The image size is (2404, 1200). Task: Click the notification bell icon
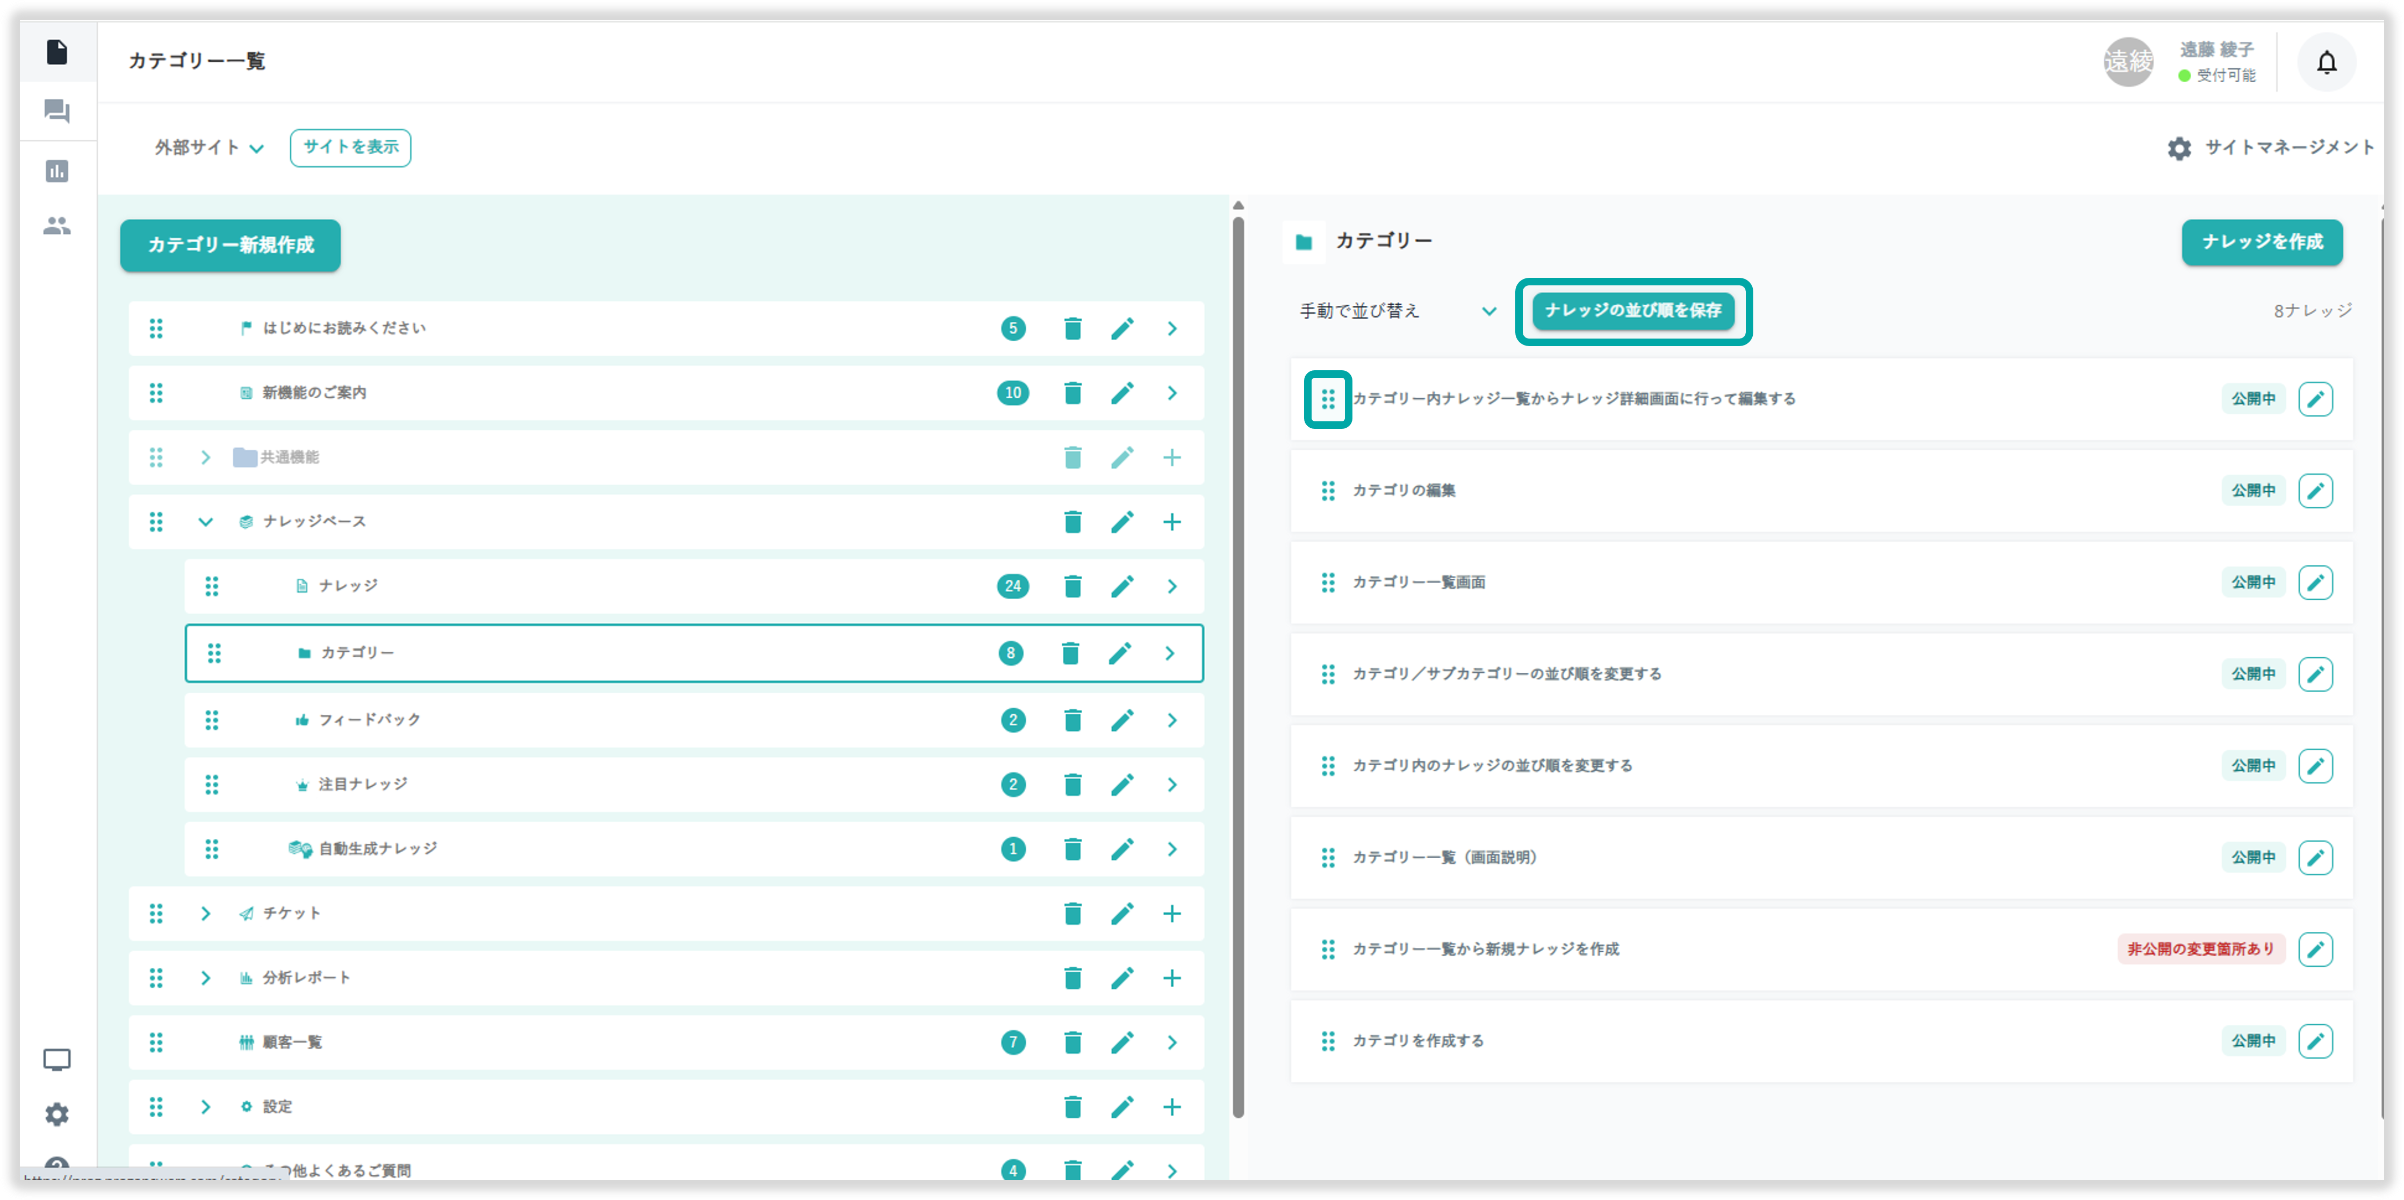point(2326,62)
